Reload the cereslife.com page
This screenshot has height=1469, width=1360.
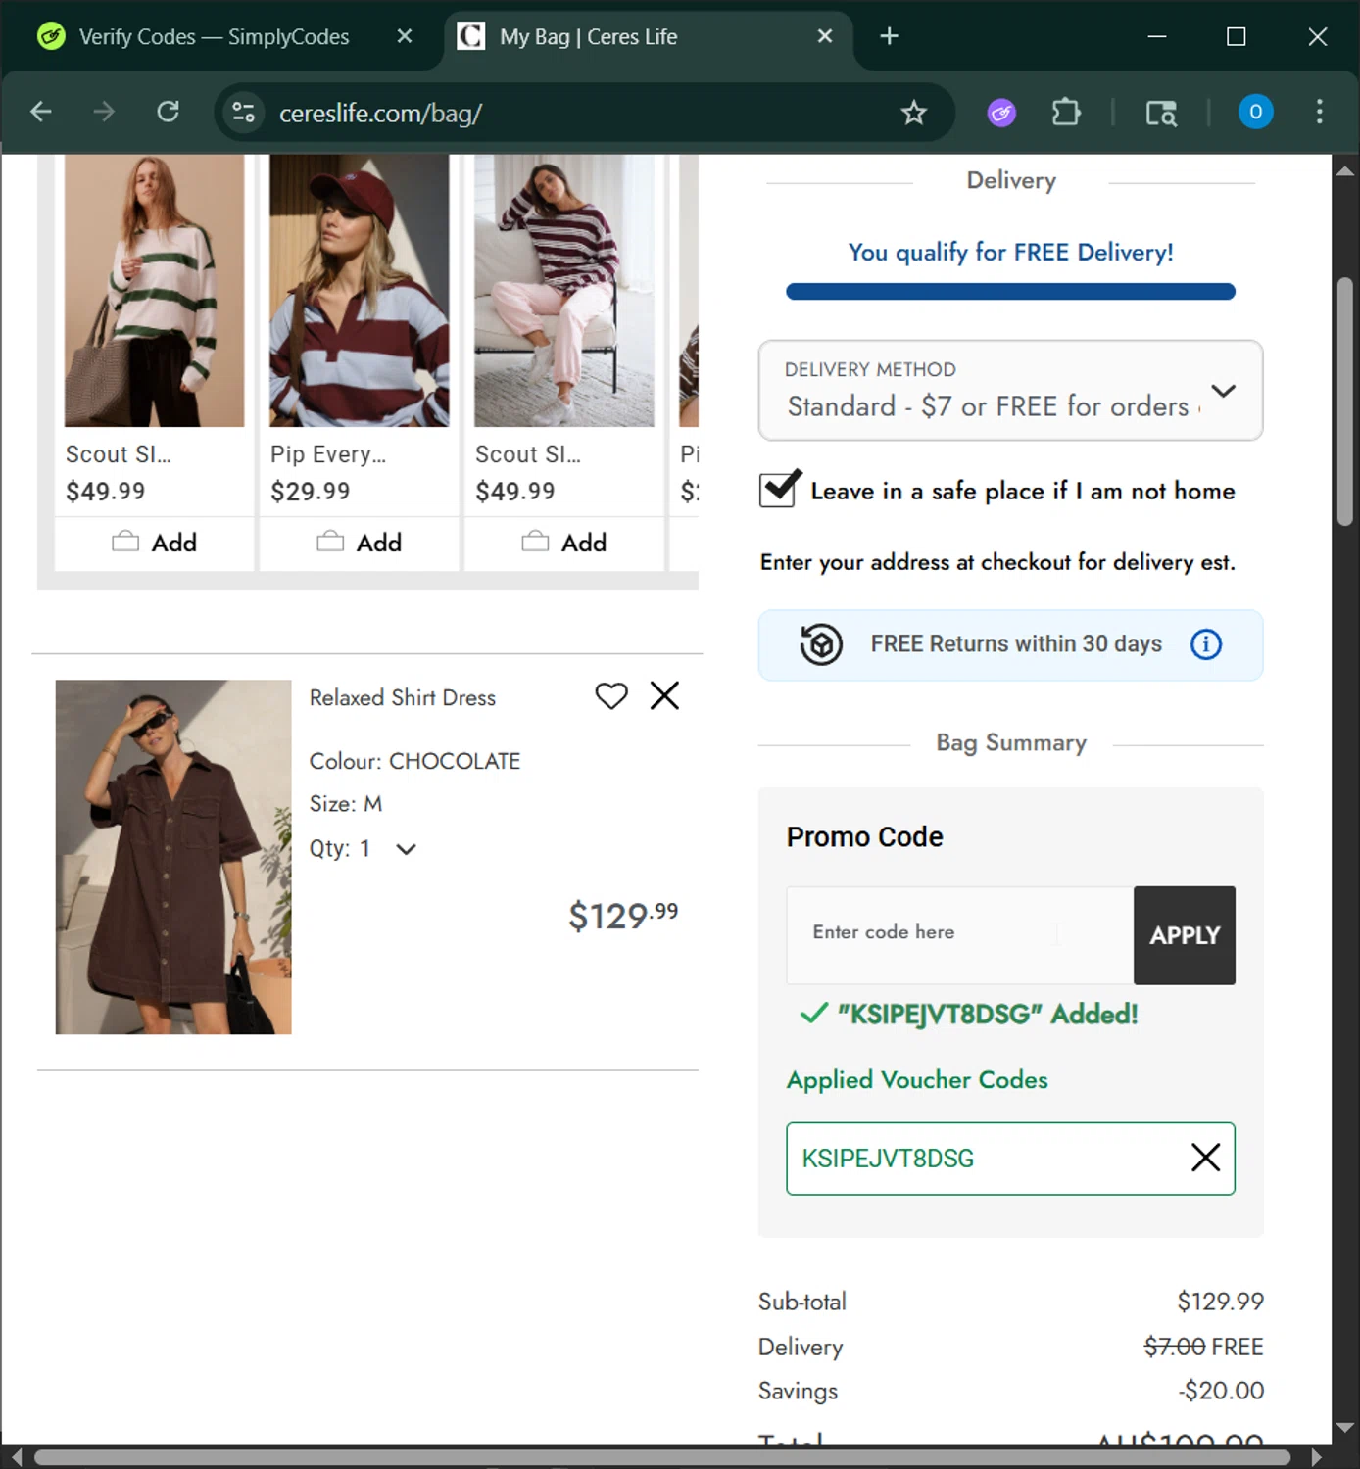[169, 112]
